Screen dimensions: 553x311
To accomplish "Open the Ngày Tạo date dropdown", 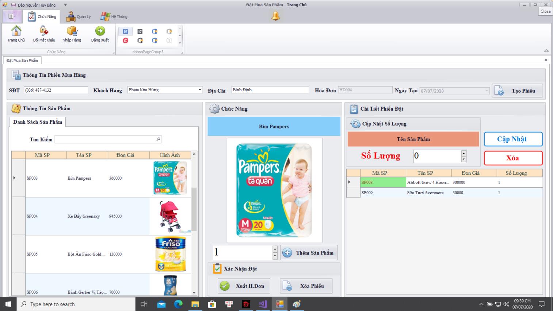I will point(487,91).
